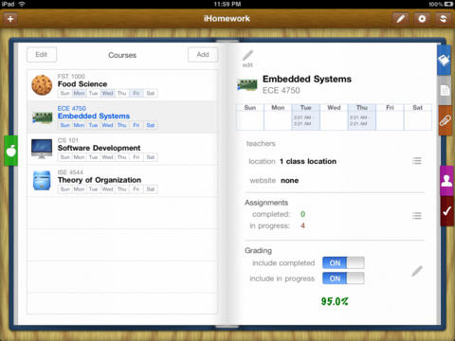Open the orange paperclip bookmark tab
This screenshot has height=341, width=455.
point(445,120)
